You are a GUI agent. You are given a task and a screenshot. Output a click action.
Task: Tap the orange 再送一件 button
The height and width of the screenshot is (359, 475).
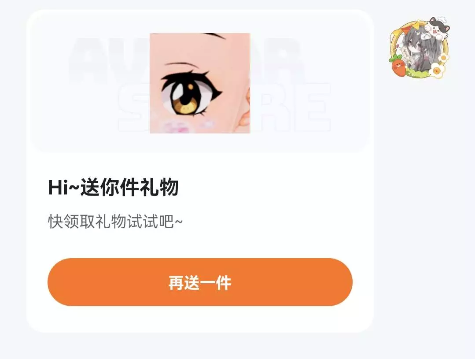200,282
